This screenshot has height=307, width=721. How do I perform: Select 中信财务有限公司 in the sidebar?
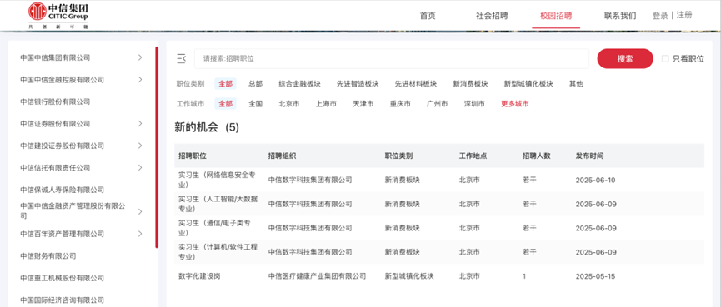(x=48, y=255)
